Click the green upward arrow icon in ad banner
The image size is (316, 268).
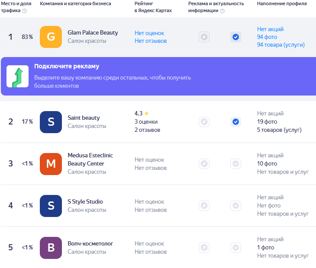(x=18, y=76)
